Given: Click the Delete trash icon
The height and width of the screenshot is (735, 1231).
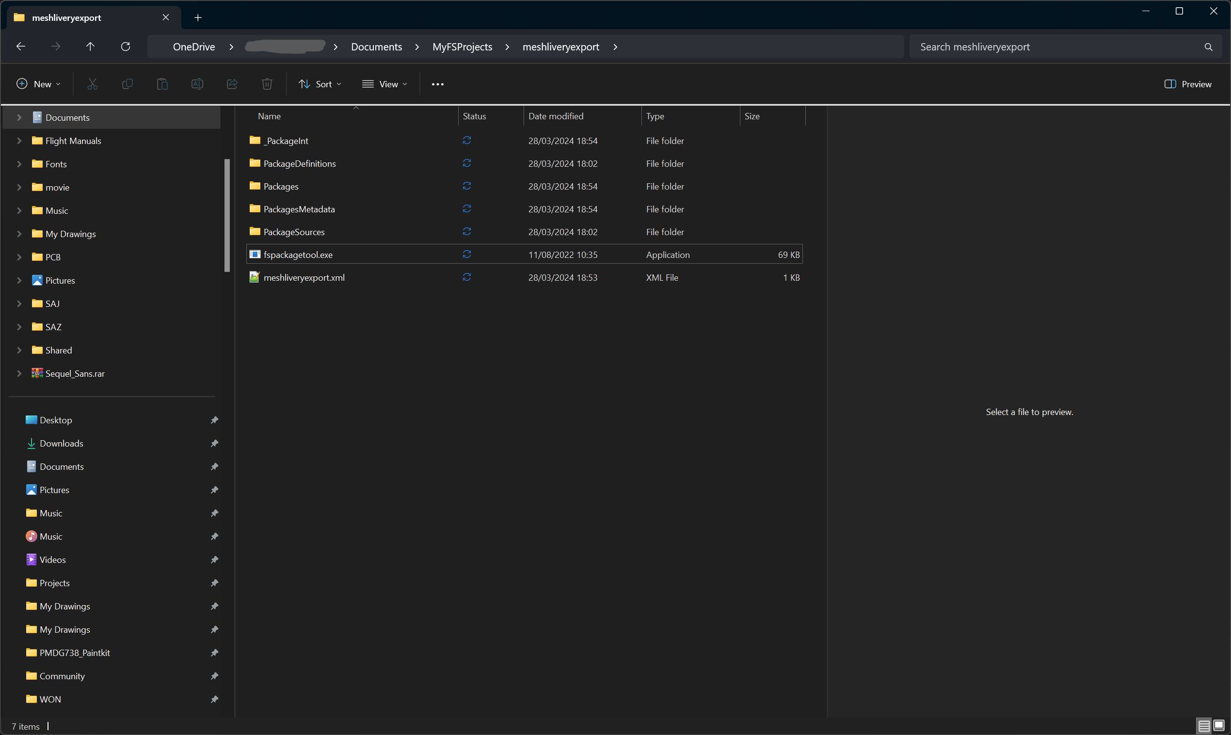Looking at the screenshot, I should pos(266,84).
